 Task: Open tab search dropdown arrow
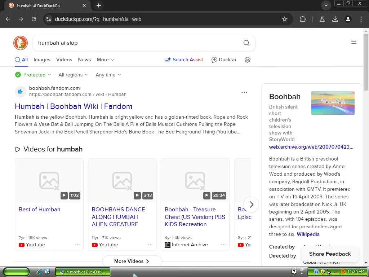(x=326, y=5)
